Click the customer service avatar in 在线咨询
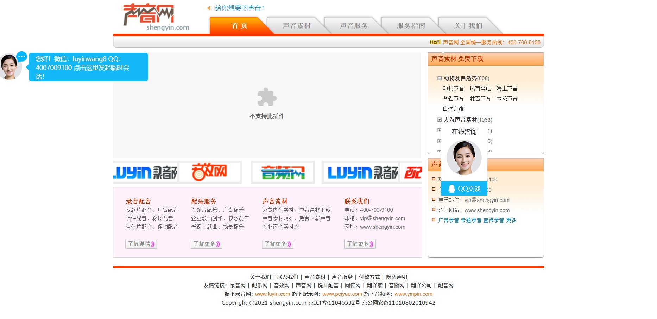Screen dimensions: 657x319 464,158
